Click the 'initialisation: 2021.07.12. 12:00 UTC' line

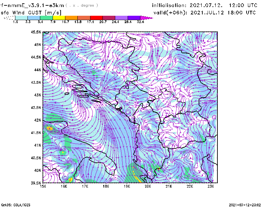(x=205, y=5)
